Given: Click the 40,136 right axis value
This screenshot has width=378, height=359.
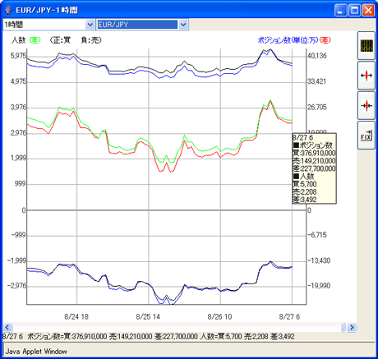Looking at the screenshot, I should coord(317,56).
